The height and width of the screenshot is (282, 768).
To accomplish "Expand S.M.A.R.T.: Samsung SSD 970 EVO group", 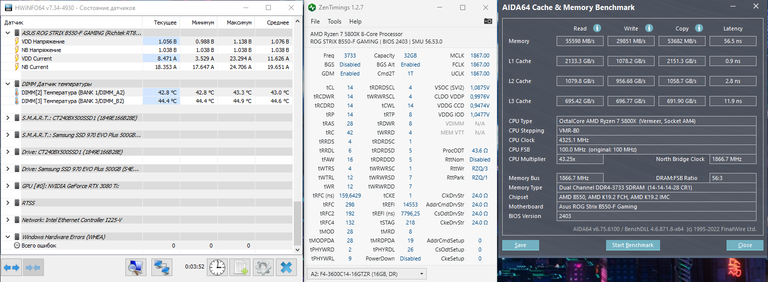I will [x=7, y=135].
